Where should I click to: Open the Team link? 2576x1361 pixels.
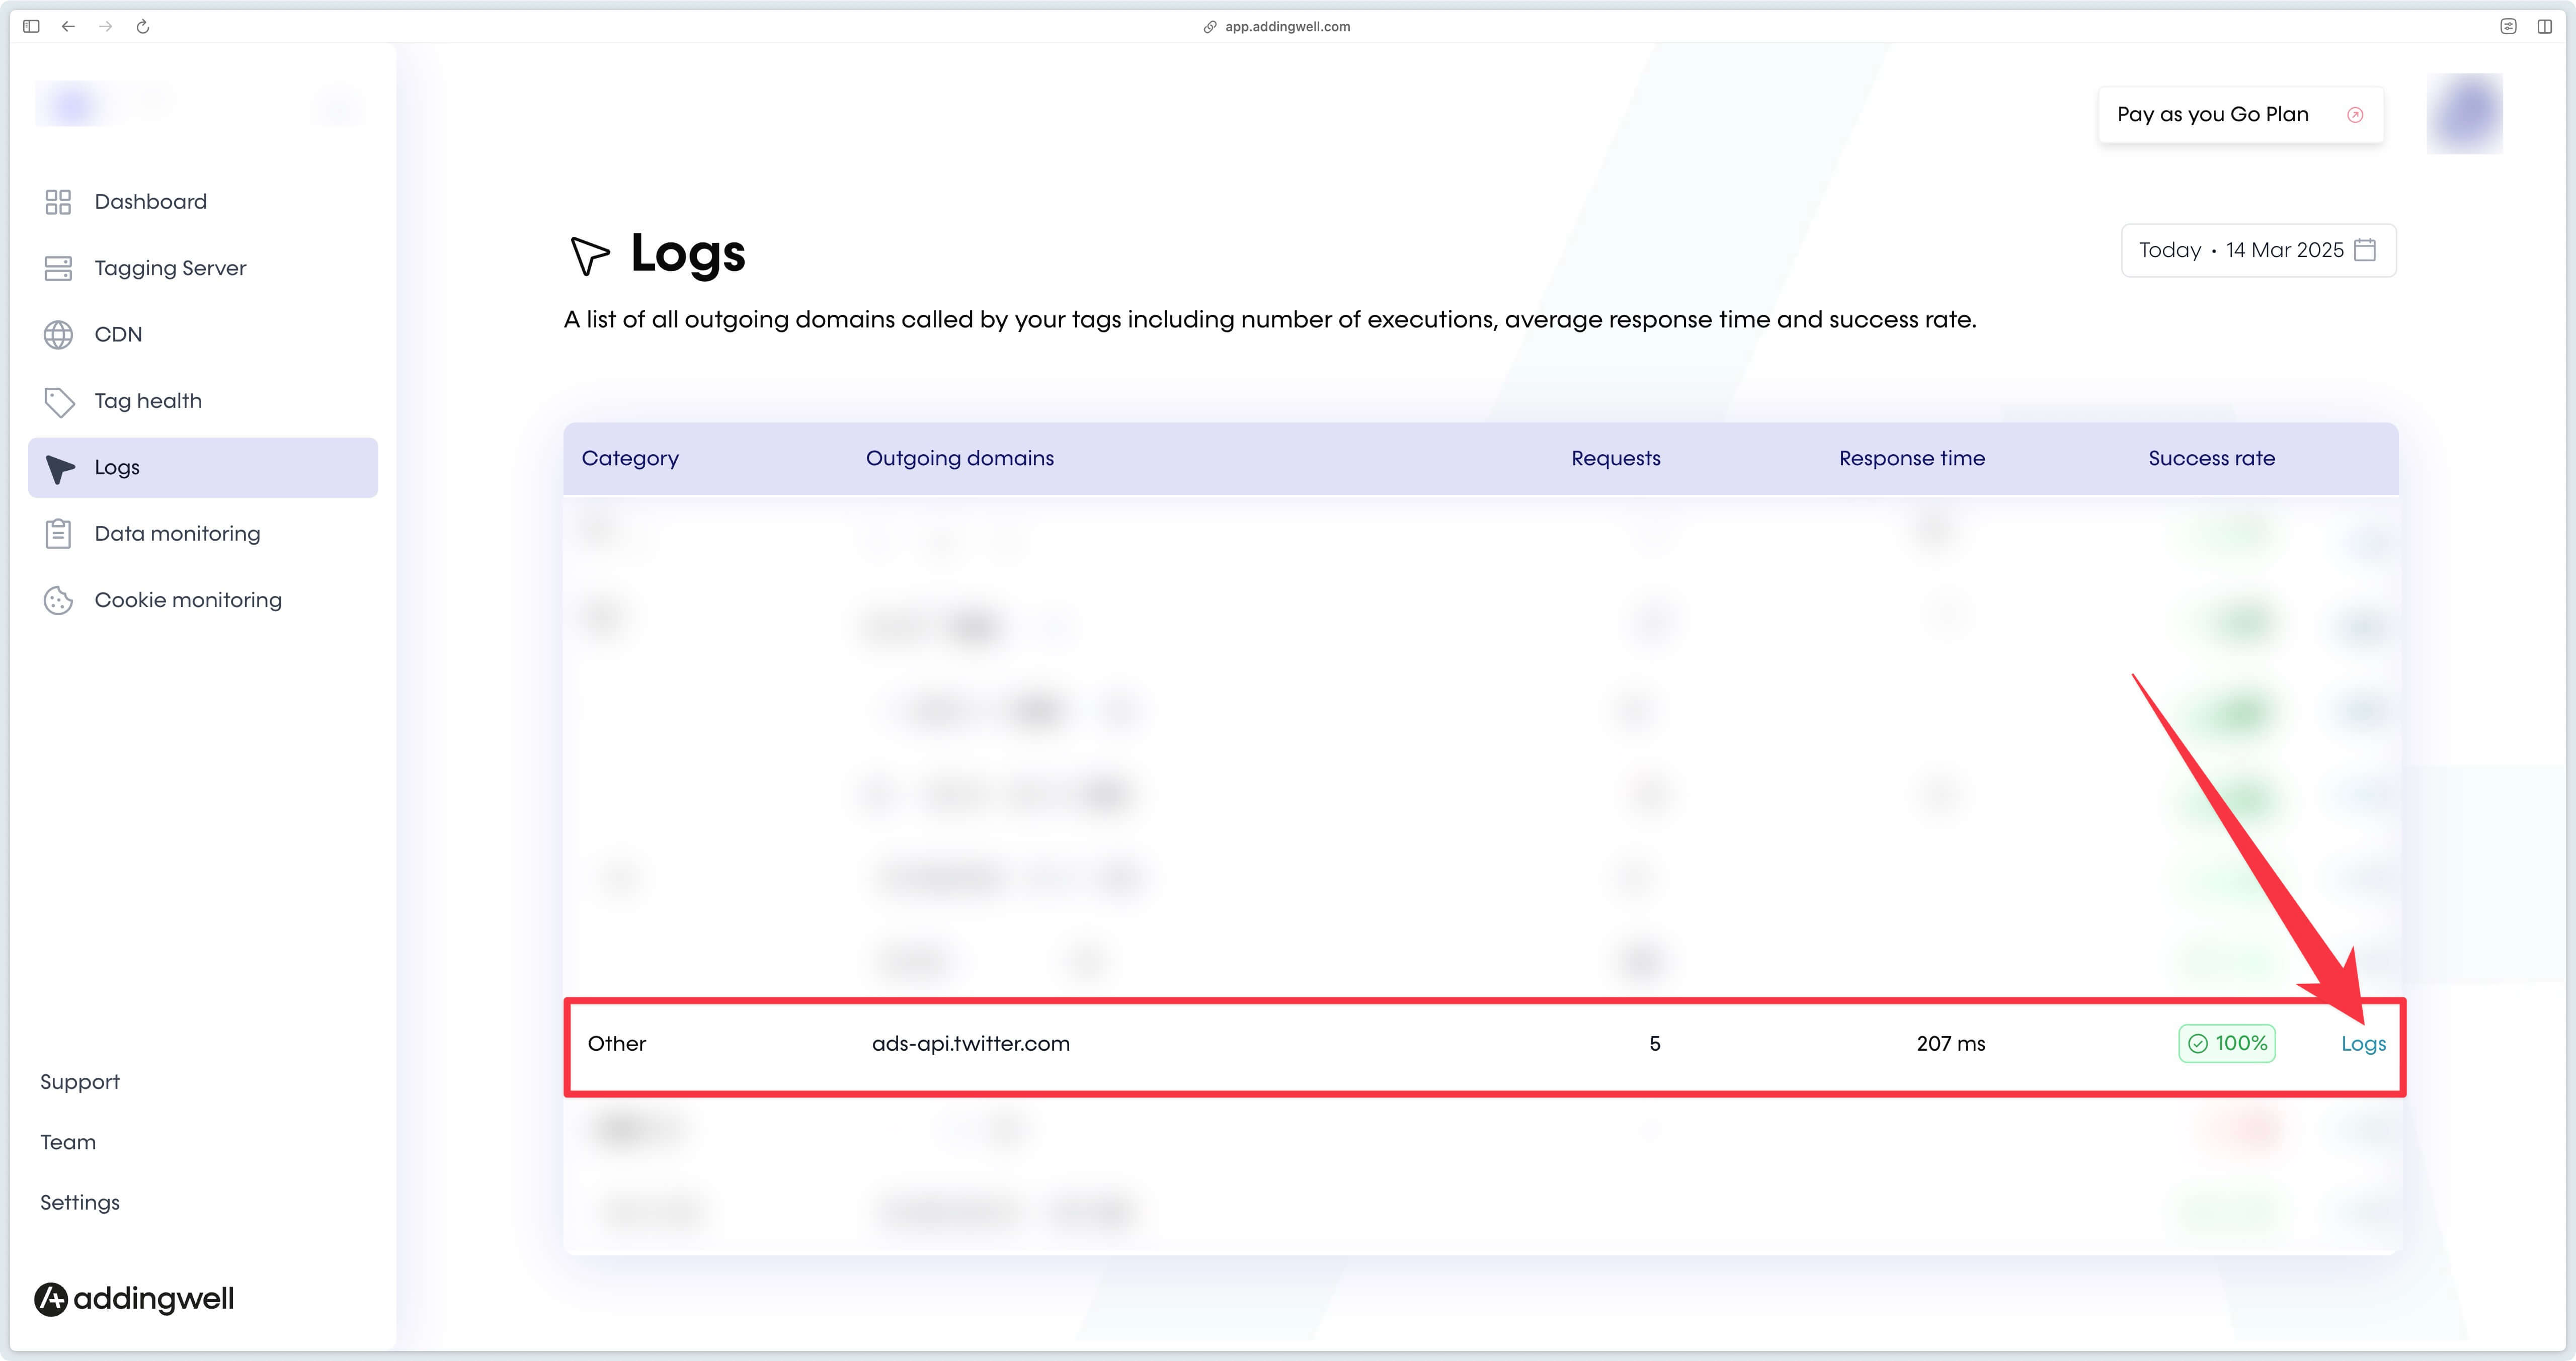68,1142
